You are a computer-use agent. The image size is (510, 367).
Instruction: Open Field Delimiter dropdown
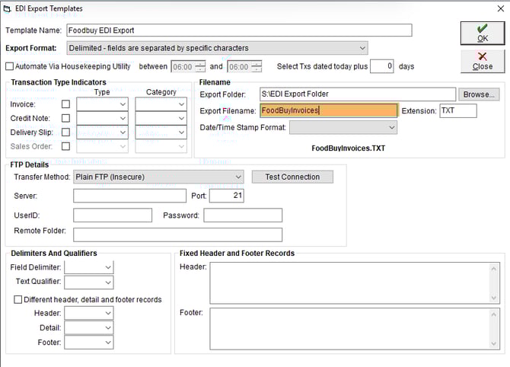89,267
